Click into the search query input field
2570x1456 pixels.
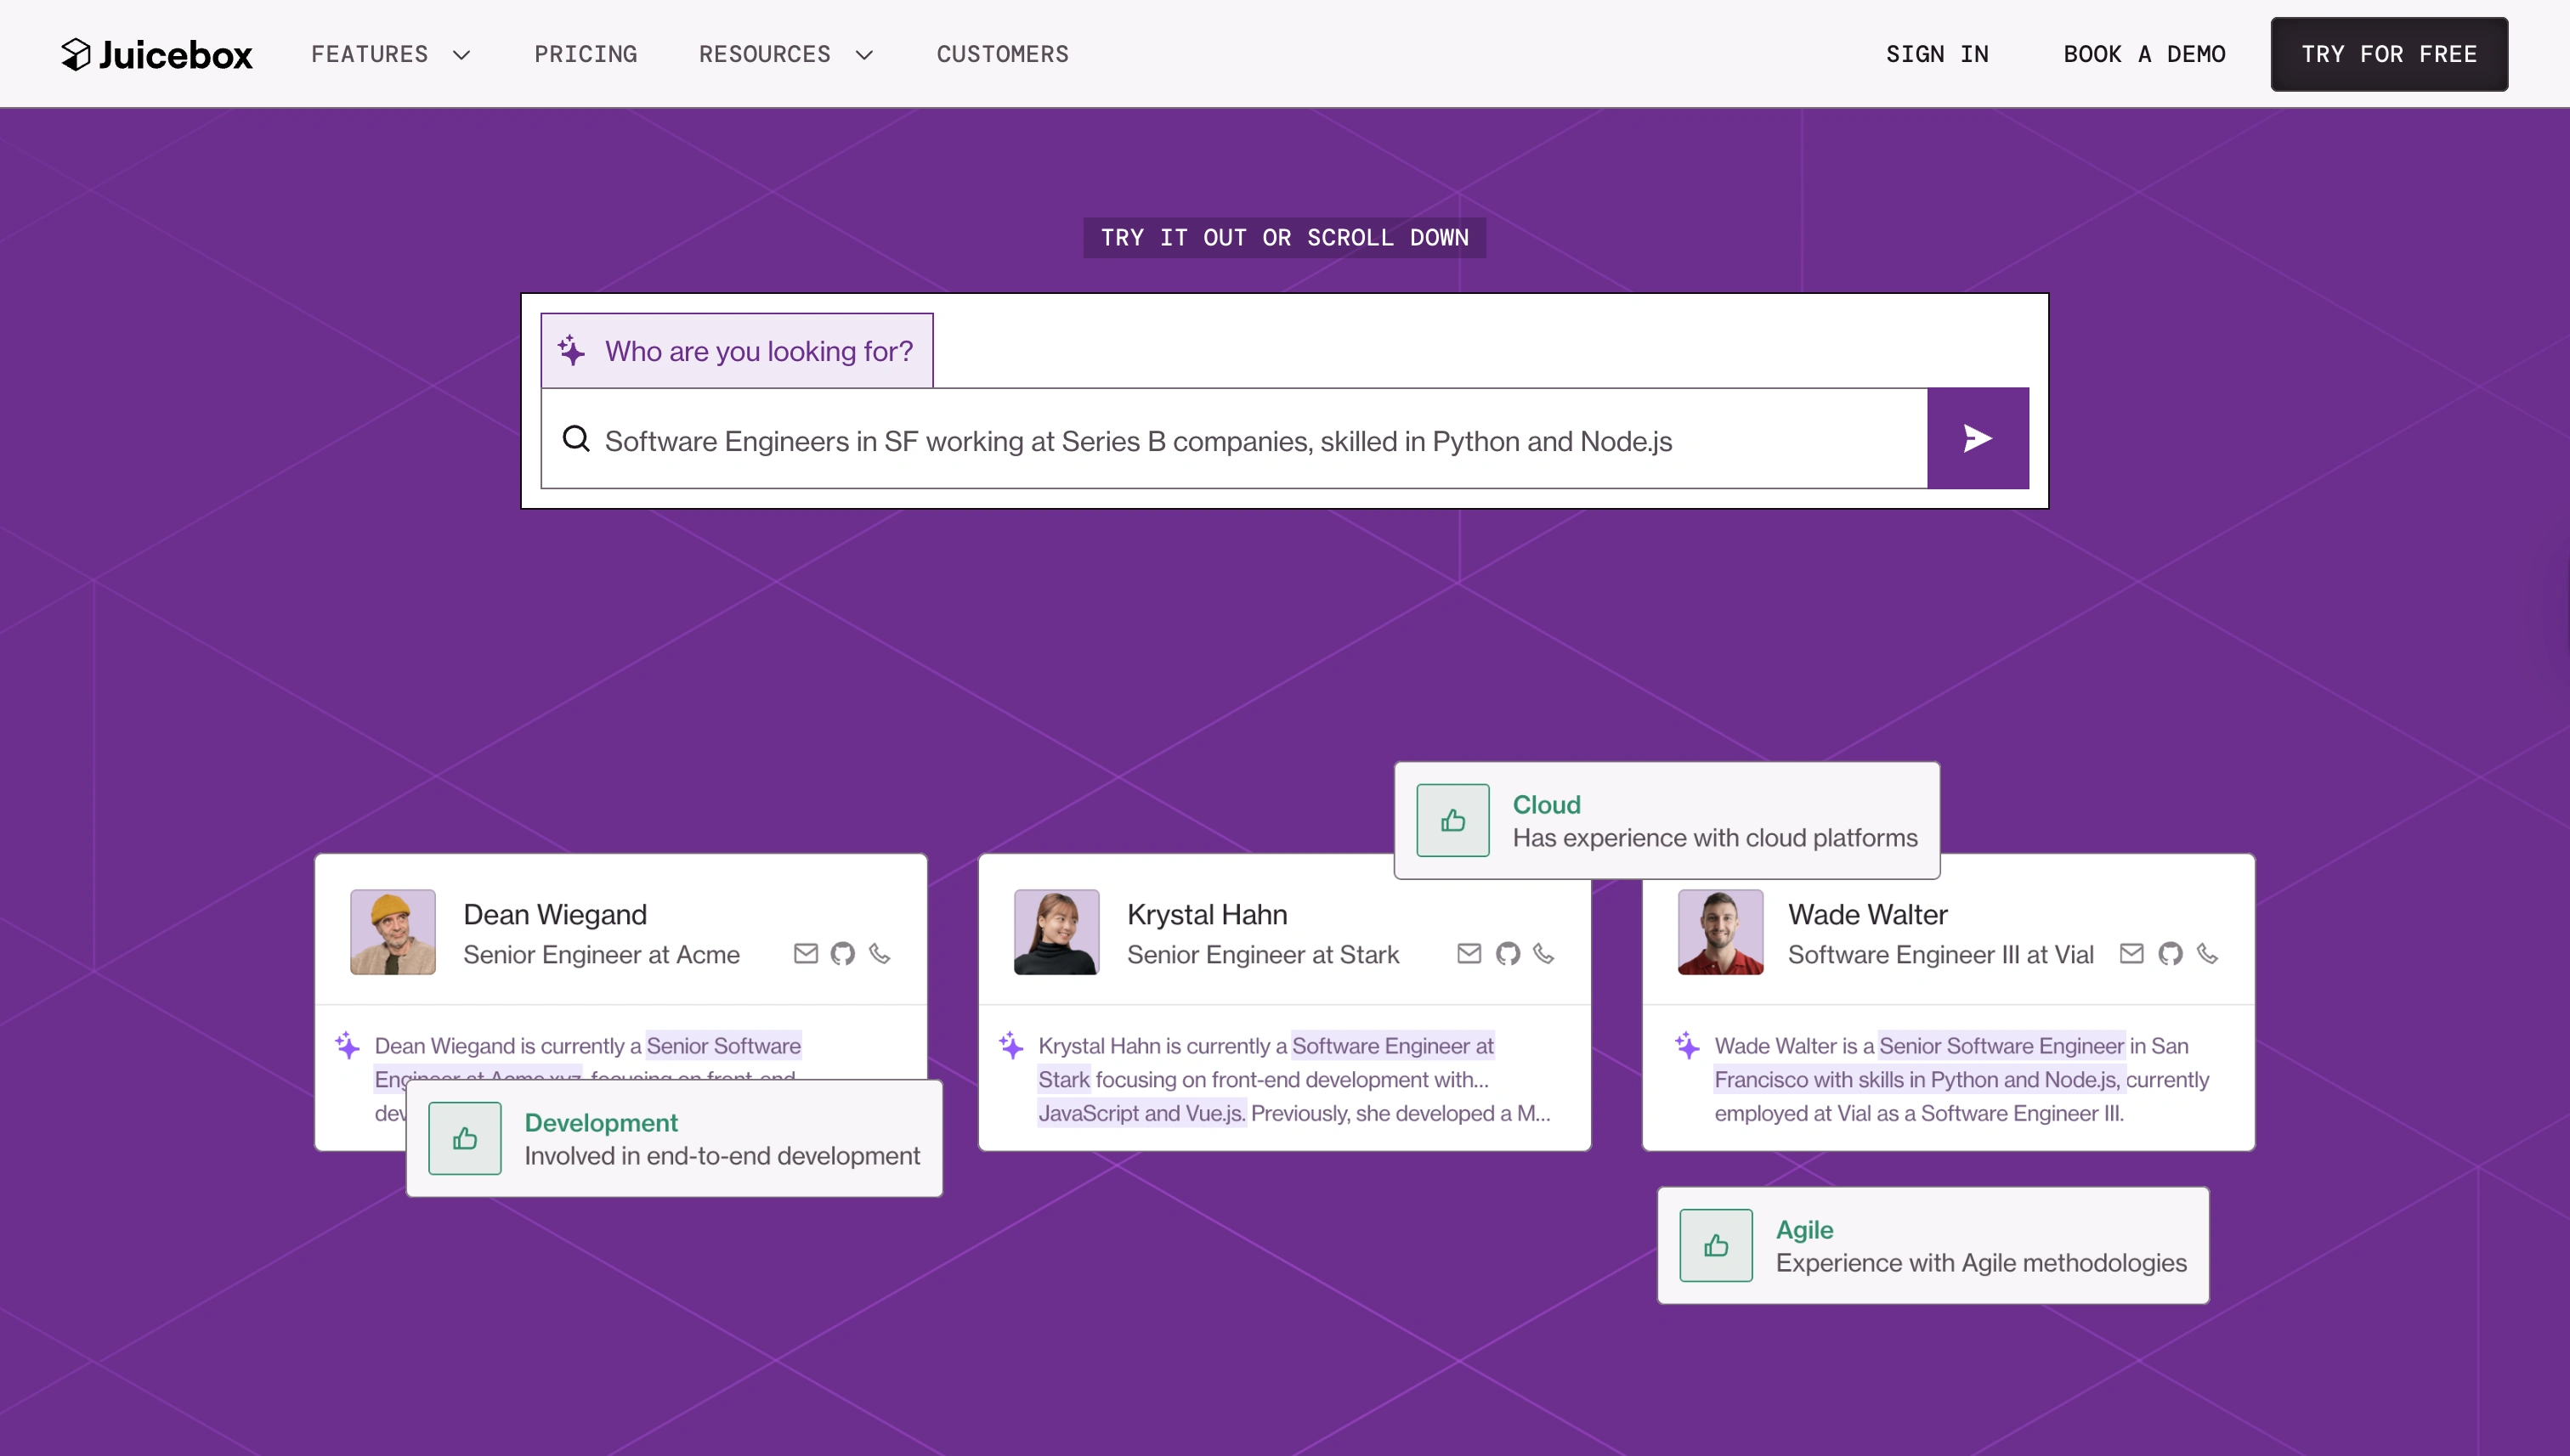(1233, 438)
